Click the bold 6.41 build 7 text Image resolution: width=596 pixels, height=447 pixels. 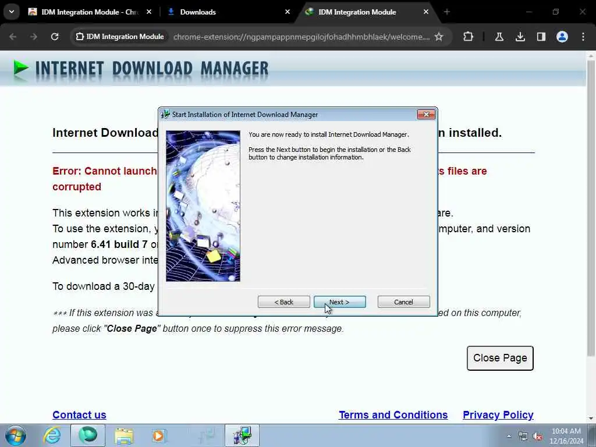click(119, 244)
